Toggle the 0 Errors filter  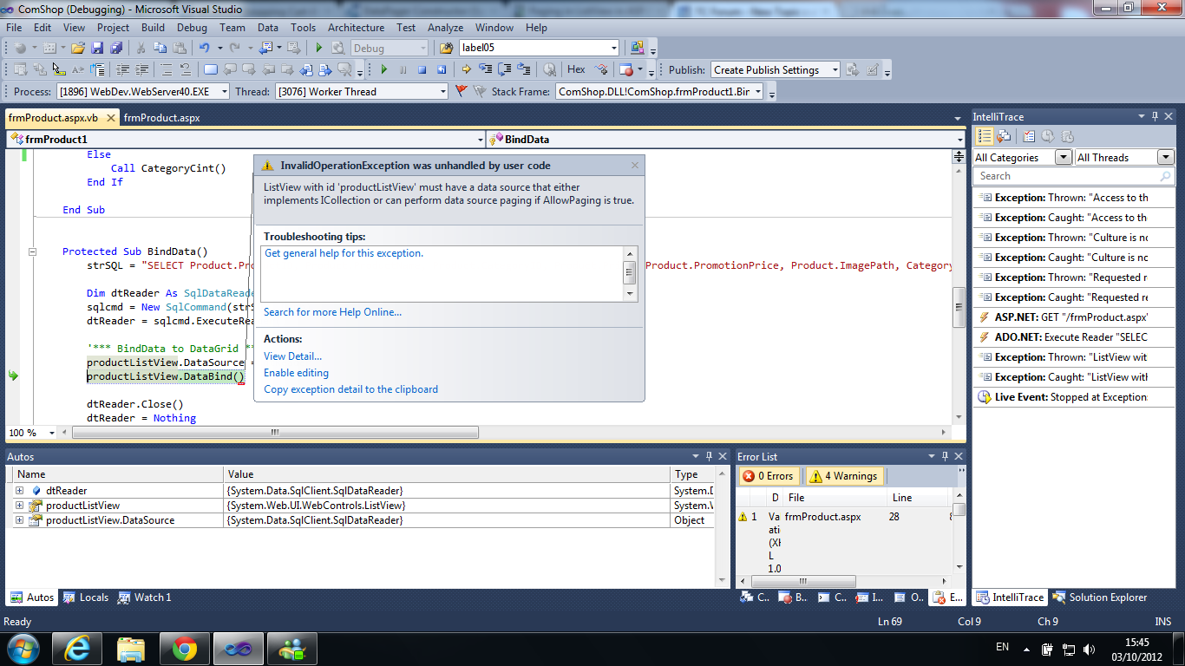click(769, 476)
